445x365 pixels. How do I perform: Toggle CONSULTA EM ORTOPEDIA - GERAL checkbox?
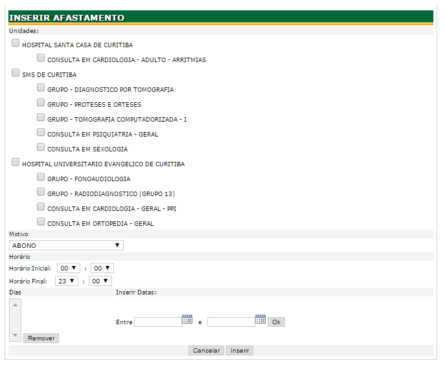pyautogui.click(x=41, y=222)
